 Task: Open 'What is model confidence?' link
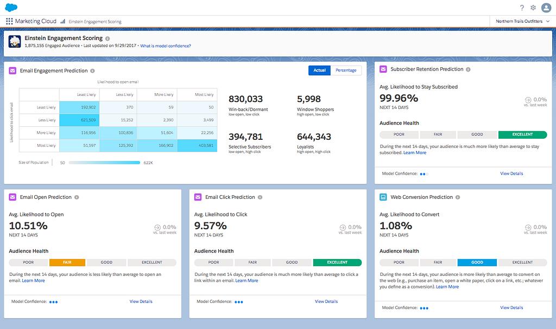point(166,46)
